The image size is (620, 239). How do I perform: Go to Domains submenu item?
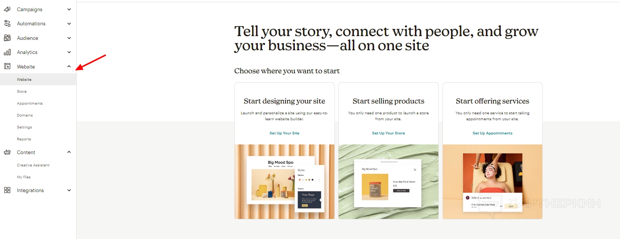tap(25, 115)
